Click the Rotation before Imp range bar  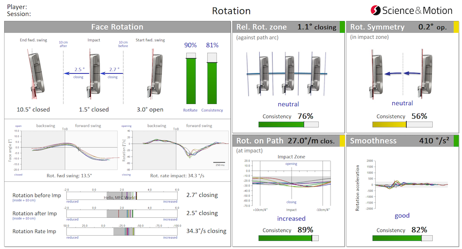click(x=122, y=195)
